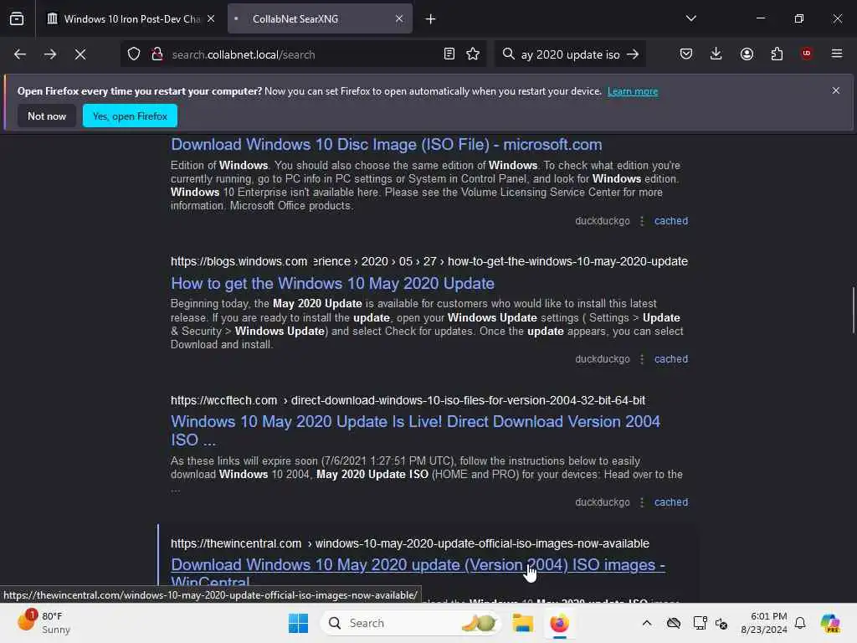This screenshot has height=643, width=857.
Task: Click the search bar text field
Action: [x=571, y=54]
